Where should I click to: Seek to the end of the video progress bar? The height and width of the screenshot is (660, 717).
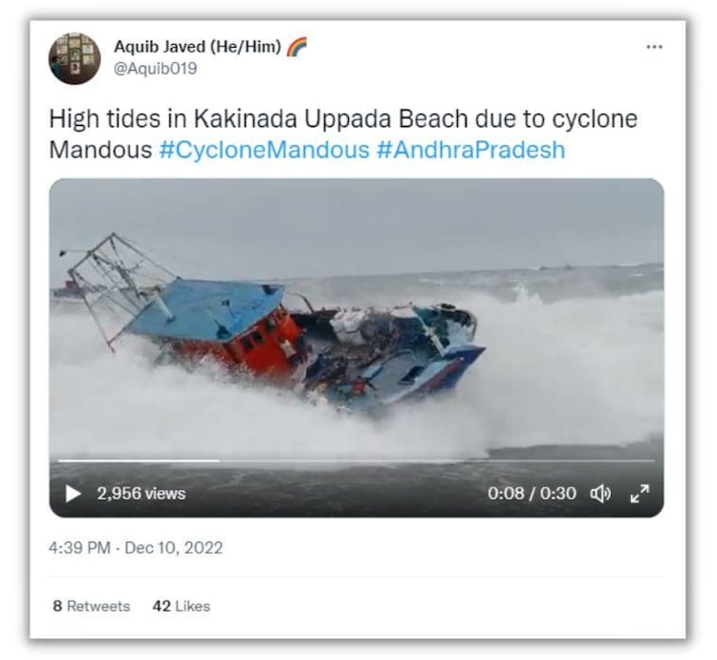click(654, 461)
